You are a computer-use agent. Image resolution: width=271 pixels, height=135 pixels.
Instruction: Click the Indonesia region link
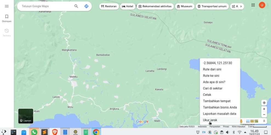click(202, 127)
